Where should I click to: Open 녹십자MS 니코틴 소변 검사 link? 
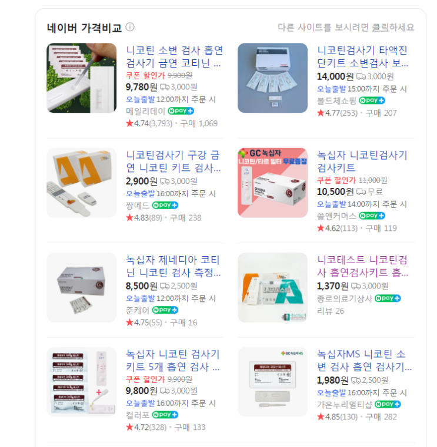click(x=364, y=360)
